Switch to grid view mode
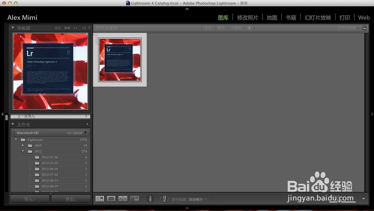Image resolution: width=374 pixels, height=211 pixels. (x=100, y=199)
